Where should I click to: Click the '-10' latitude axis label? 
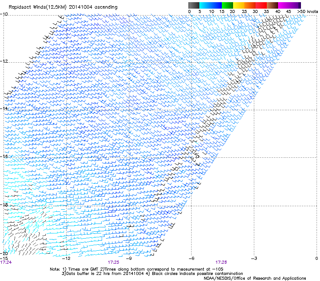pos(4,14)
